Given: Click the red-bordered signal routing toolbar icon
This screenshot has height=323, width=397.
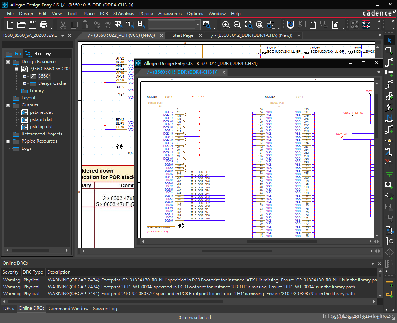Looking at the screenshot, I should (366, 25).
